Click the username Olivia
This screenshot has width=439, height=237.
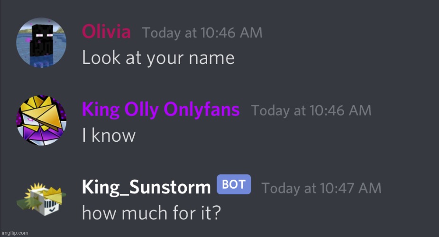106,31
